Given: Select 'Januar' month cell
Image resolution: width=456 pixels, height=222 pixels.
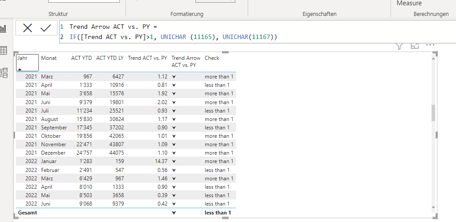Looking at the screenshot, I should 49,161.
